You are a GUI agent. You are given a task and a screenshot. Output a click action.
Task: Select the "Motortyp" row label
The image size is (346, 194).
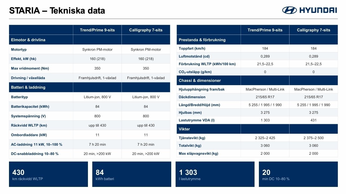(19, 49)
